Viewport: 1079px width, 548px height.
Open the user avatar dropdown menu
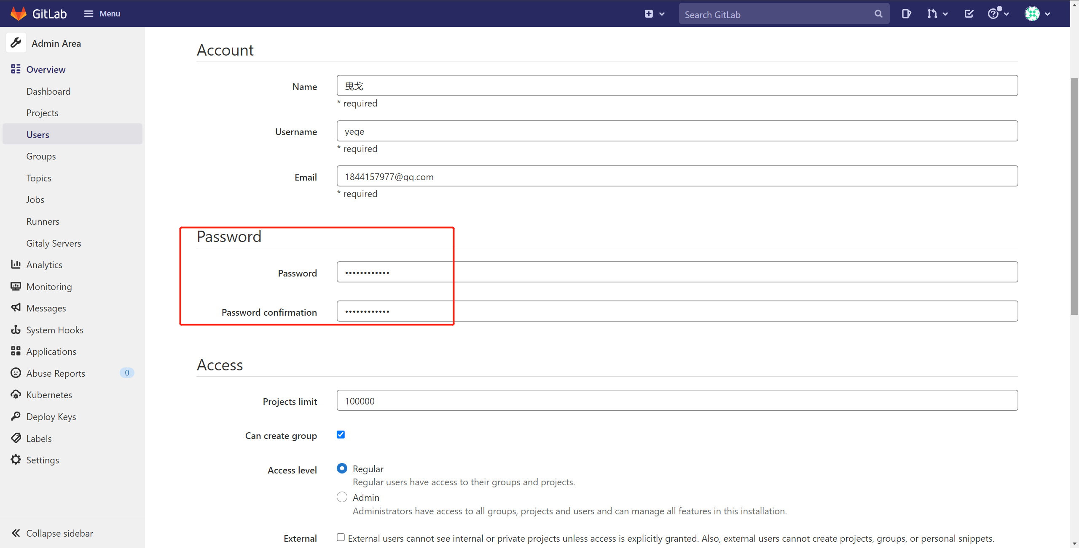1037,14
